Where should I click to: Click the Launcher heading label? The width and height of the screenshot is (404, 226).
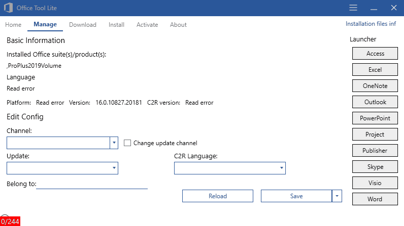pos(363,39)
